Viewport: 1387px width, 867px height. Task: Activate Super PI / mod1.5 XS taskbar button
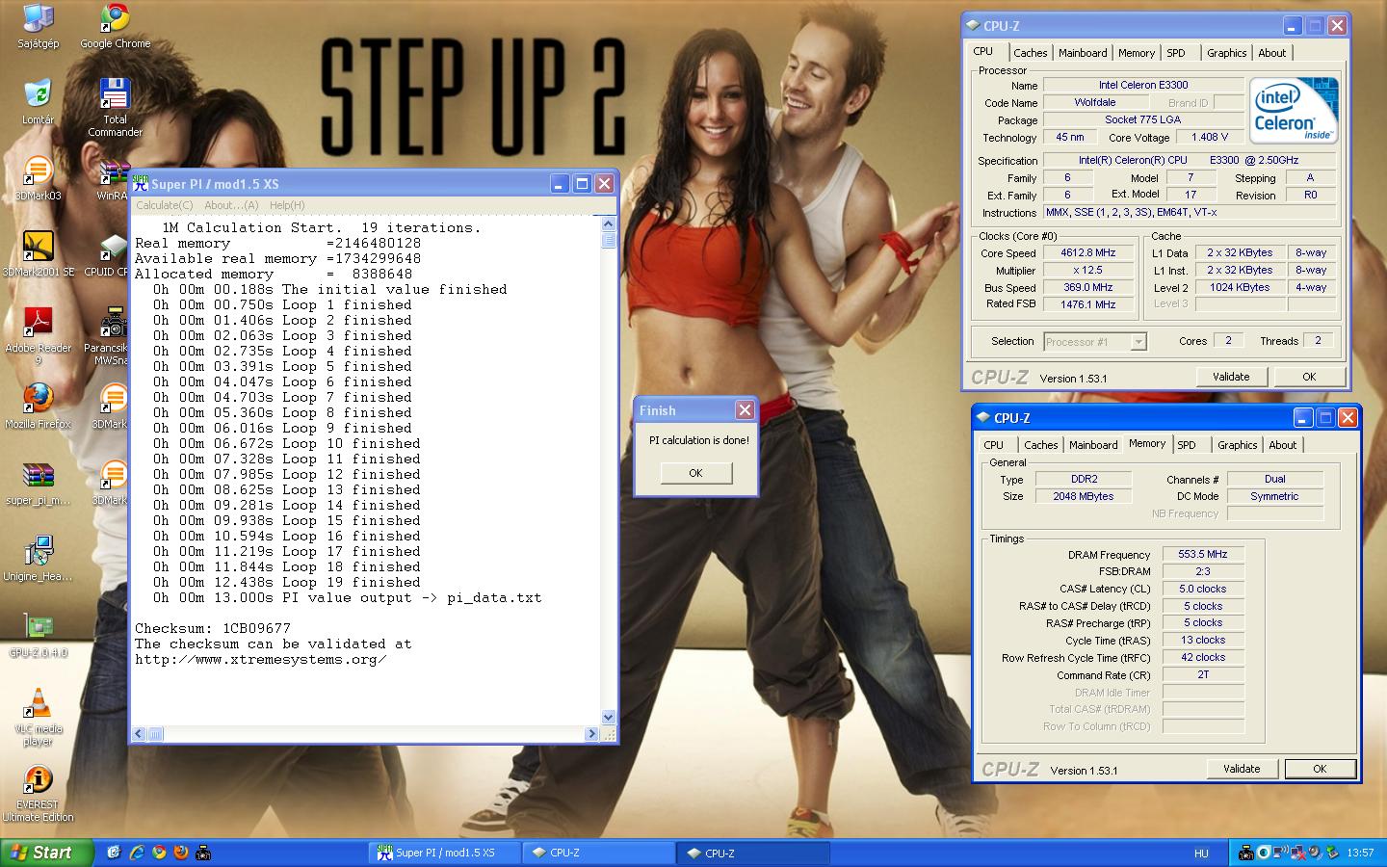coord(444,853)
